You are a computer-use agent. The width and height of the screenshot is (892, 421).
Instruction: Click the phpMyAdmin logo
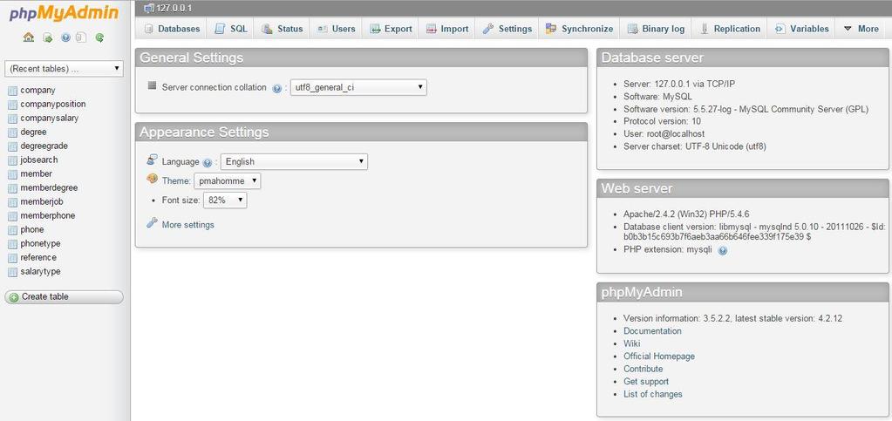tap(64, 13)
